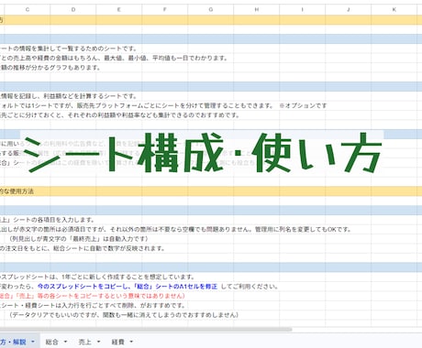The height and width of the screenshot is (348, 422).
Task: Open the dropdown arrow on 経費 tab
Action: tap(131, 342)
